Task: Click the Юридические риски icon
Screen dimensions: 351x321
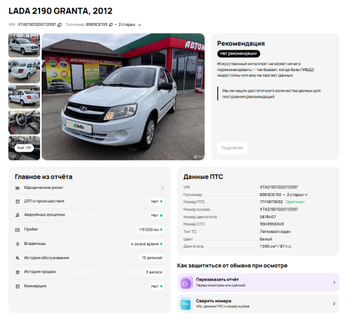Action: coord(17,188)
